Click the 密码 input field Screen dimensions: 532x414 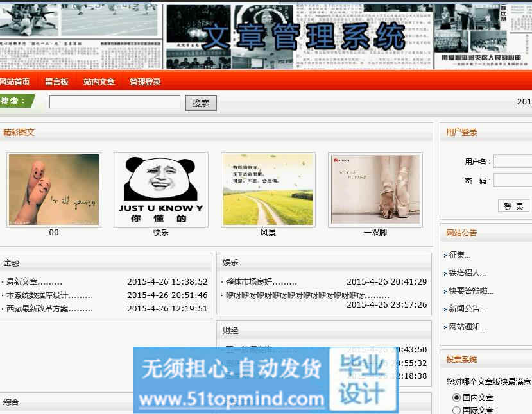pos(513,181)
